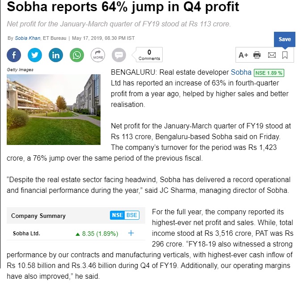Share article through WhatsApp
This screenshot has width=303, height=285.
tap(77, 55)
